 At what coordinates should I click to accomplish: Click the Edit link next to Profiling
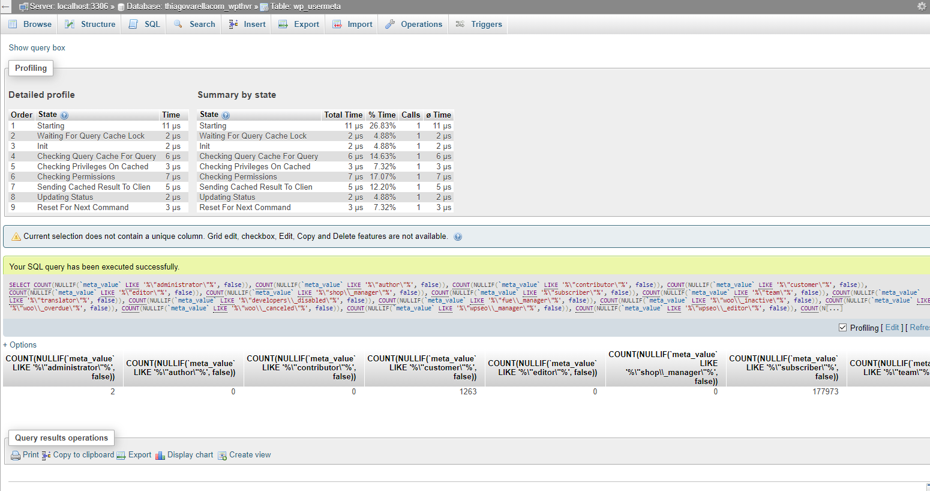pos(892,327)
